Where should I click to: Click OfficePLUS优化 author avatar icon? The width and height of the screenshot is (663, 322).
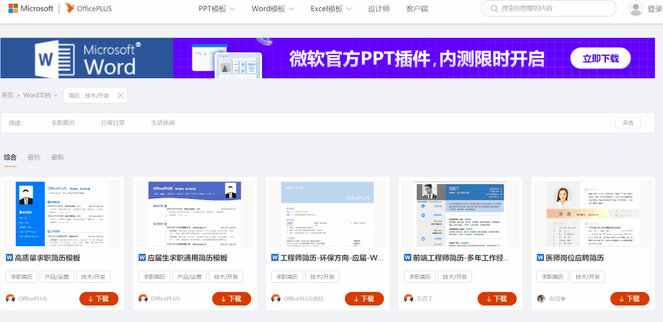pyautogui.click(x=276, y=298)
